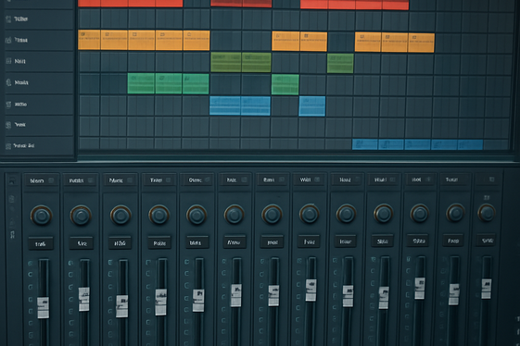
Task: Click the small icon in the Tuner strip header
Action: point(168,180)
